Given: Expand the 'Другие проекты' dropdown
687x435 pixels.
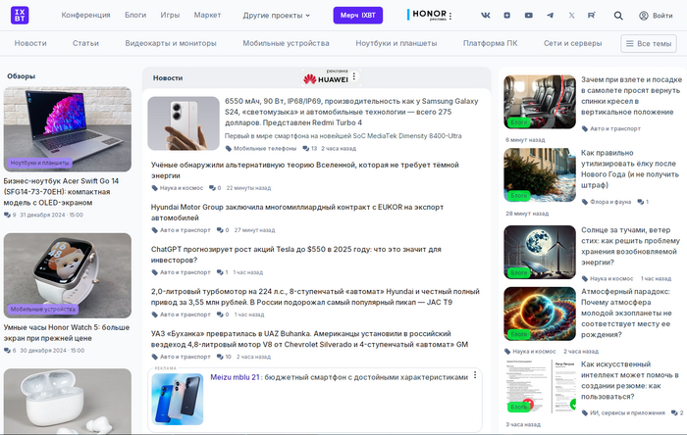Looking at the screenshot, I should pyautogui.click(x=276, y=16).
